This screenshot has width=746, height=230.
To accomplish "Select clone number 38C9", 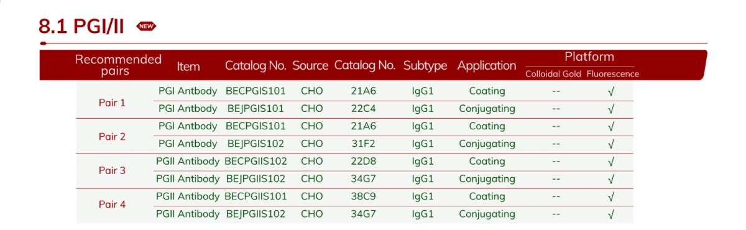I will click(364, 196).
